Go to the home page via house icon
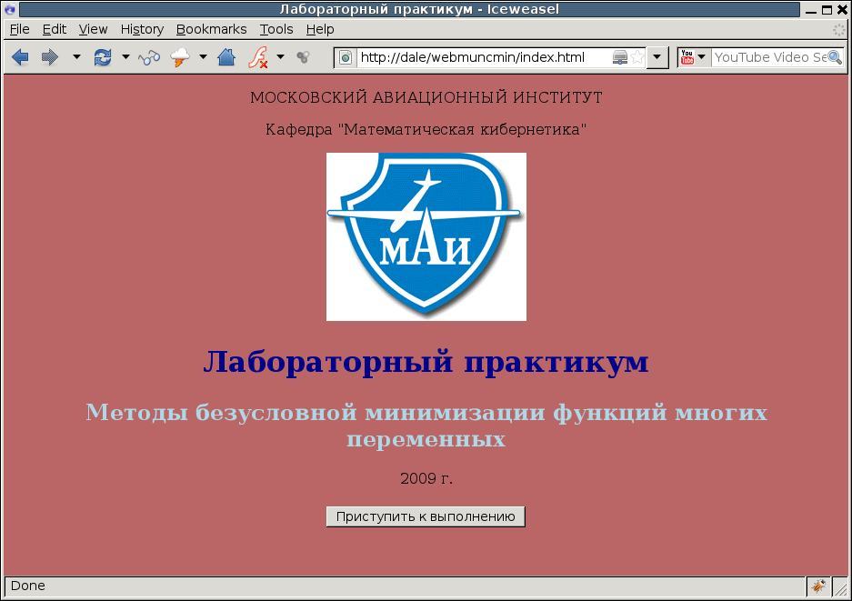The image size is (852, 601). pyautogui.click(x=226, y=57)
